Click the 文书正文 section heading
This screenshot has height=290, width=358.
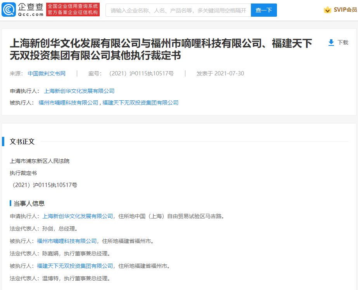22,142
